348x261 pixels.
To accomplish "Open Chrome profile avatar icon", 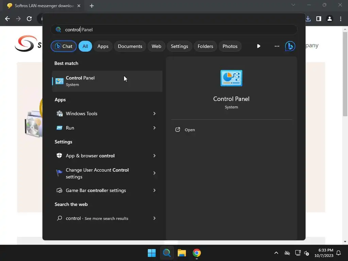I will click(x=330, y=19).
